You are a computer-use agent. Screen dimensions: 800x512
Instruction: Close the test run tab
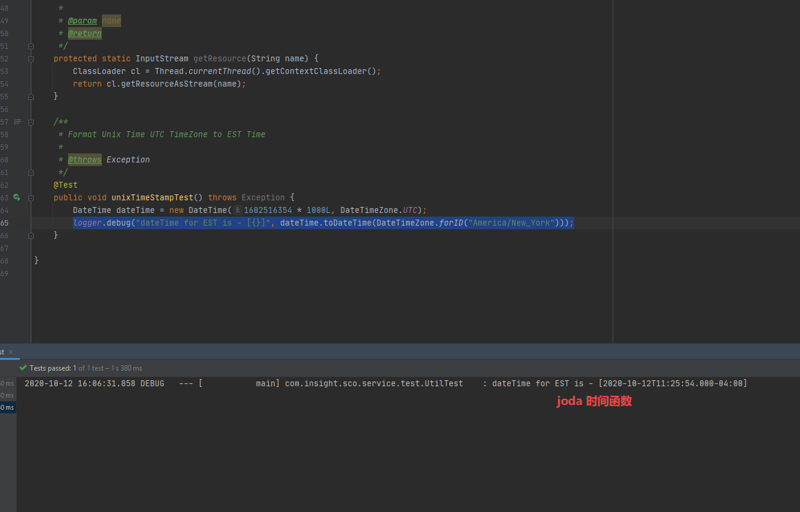click(x=11, y=352)
